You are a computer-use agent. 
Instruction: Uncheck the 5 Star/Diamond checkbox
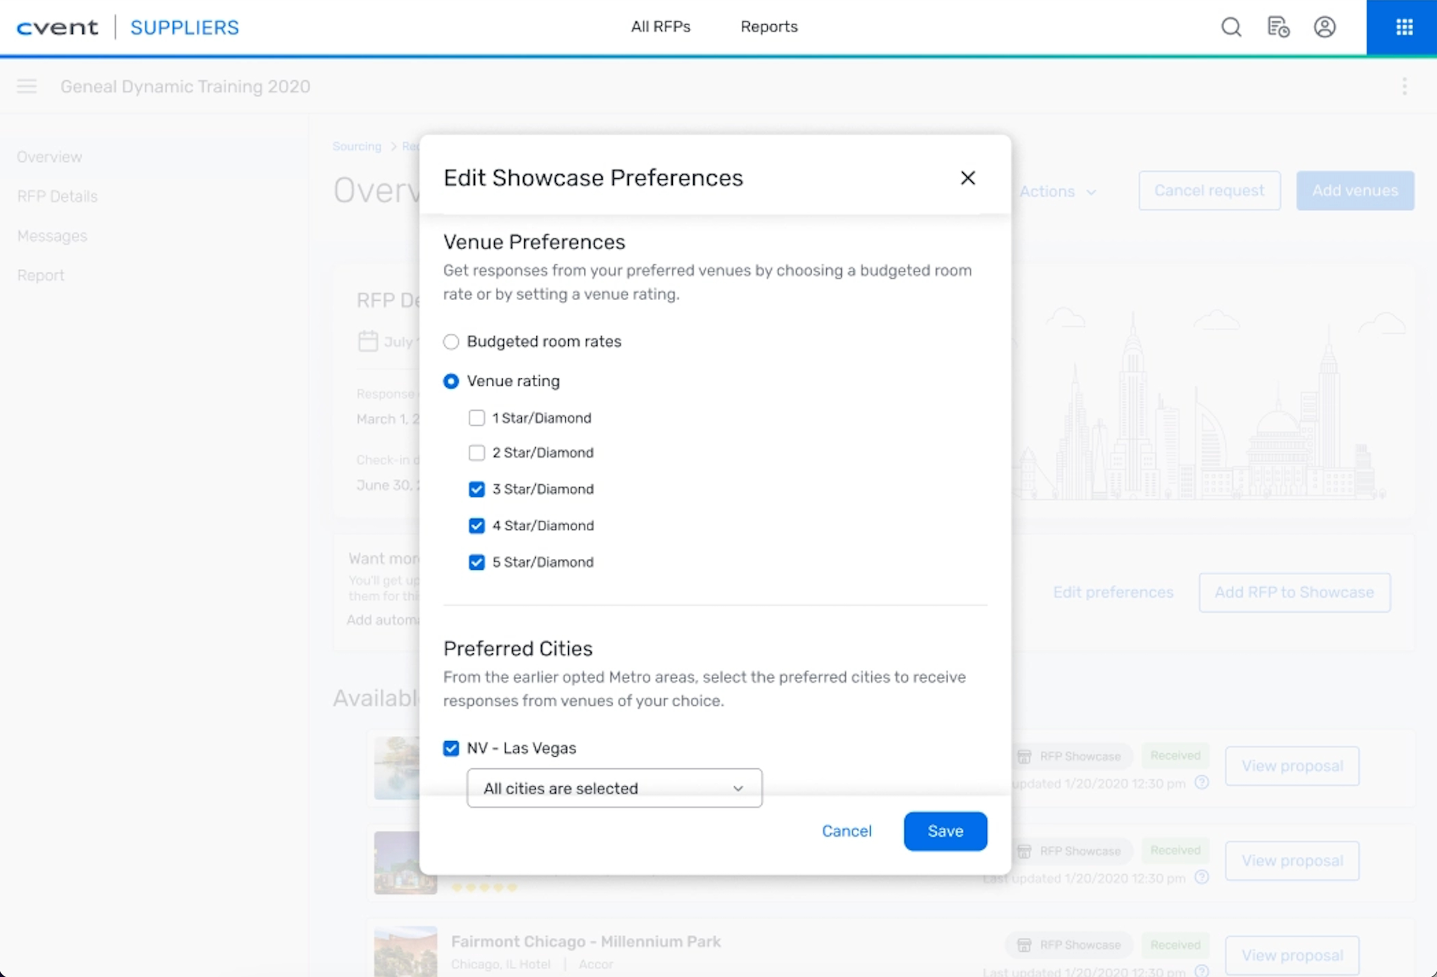pos(477,562)
